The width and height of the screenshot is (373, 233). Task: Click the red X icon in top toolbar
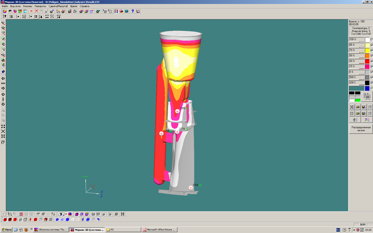[36, 11]
